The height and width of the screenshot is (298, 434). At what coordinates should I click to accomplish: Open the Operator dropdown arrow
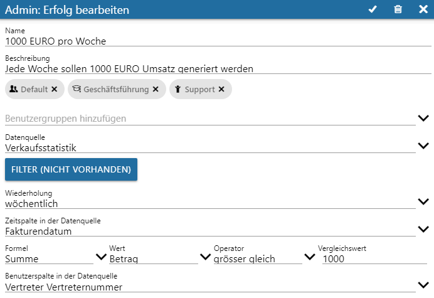click(310, 257)
